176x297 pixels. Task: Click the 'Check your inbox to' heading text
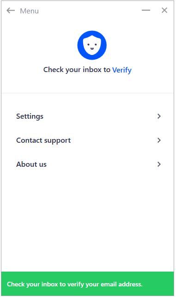click(77, 70)
